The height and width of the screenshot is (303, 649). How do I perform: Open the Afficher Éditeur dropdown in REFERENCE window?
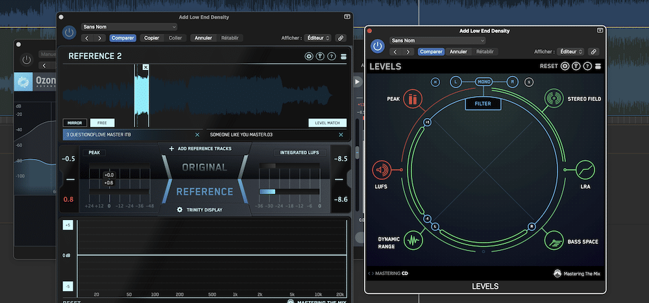[x=317, y=38]
